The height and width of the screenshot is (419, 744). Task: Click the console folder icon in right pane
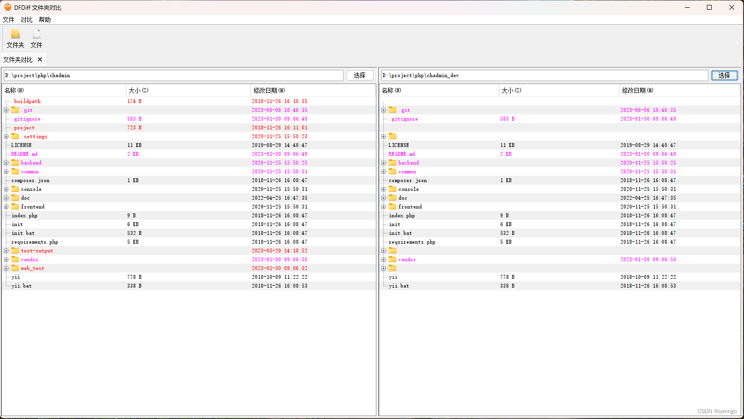point(393,189)
